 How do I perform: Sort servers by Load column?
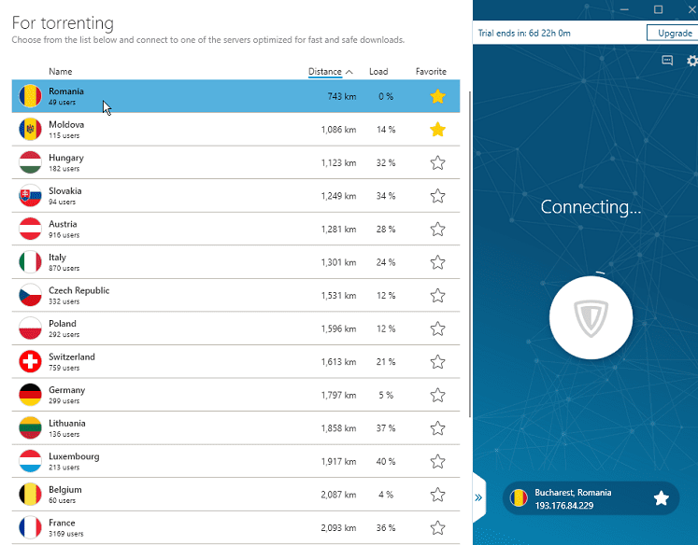pyautogui.click(x=378, y=72)
